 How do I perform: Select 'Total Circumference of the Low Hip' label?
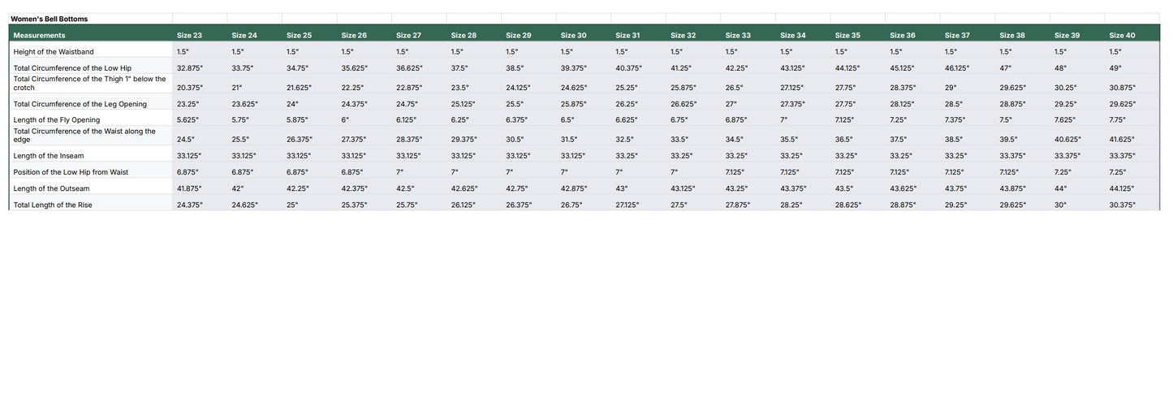pos(72,68)
